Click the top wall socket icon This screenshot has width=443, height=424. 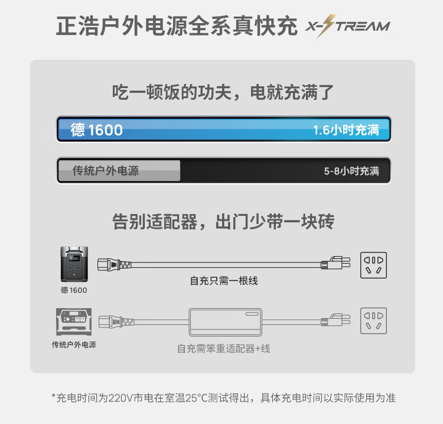[x=373, y=266]
